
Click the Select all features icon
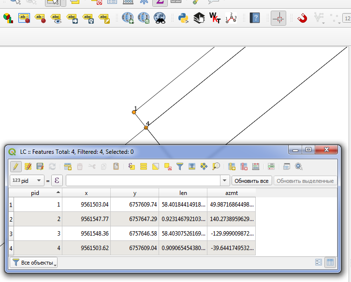144,166
